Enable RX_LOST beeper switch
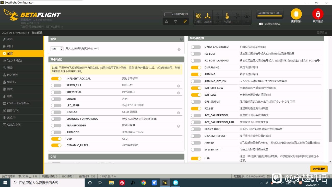Screen dimensions: 332x187 [x=196, y=54]
